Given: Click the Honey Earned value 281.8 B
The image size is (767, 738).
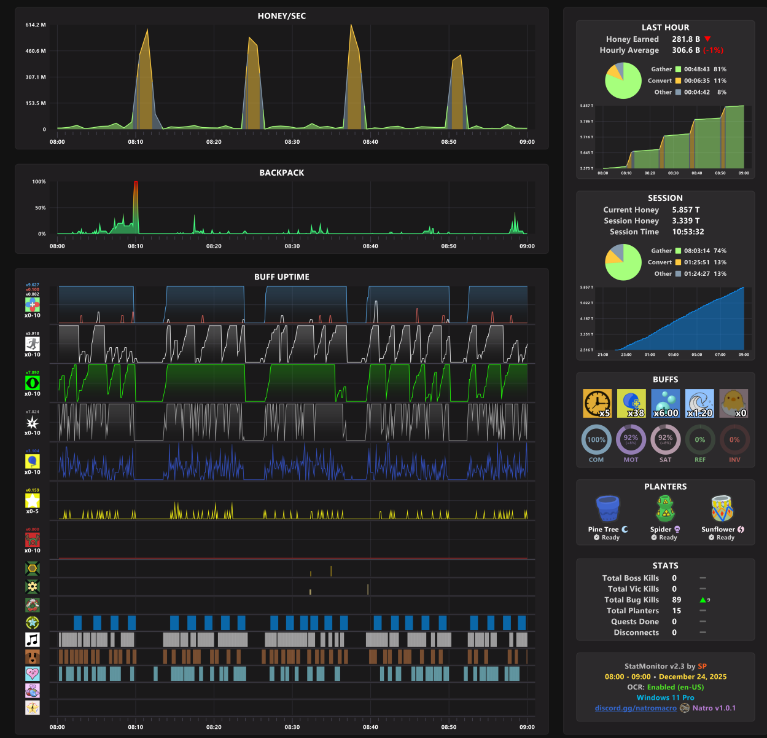Looking at the screenshot, I should pyautogui.click(x=686, y=39).
